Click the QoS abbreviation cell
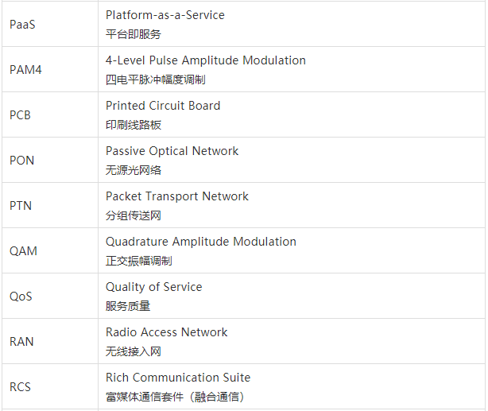 (50, 296)
